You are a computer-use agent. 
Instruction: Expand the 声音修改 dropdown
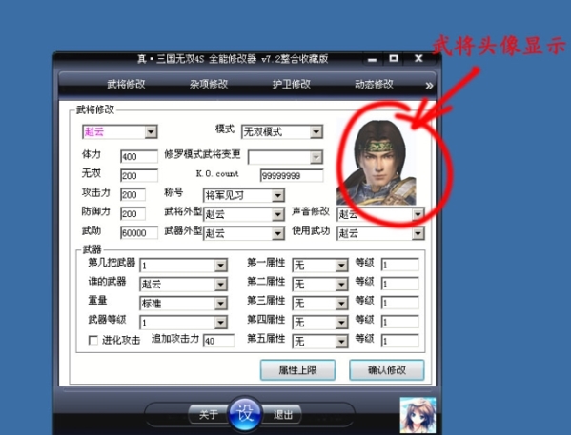tap(381, 214)
